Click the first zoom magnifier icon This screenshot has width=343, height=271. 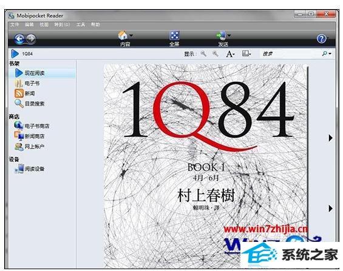click(x=203, y=54)
